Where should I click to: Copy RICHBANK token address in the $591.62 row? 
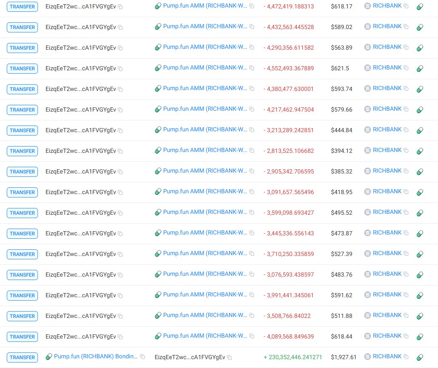tap(406, 295)
